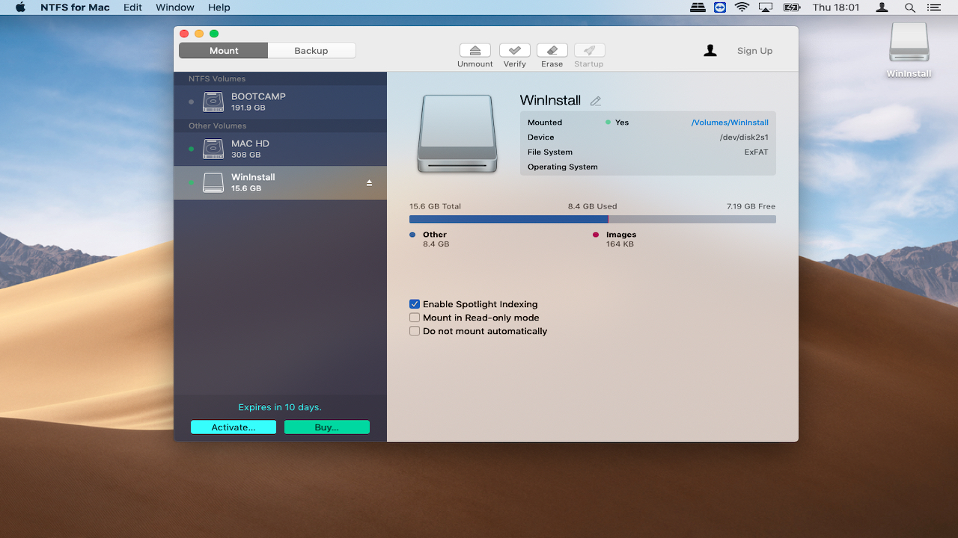The height and width of the screenshot is (538, 958).
Task: Click the battery icon in menu bar
Action: click(x=792, y=7)
